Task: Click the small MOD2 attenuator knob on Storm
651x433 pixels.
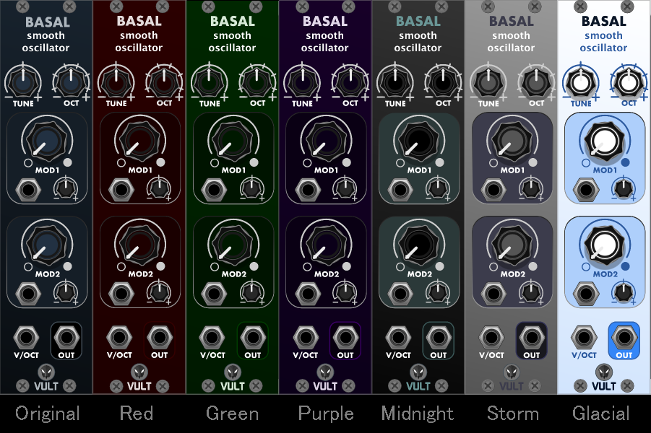Action: [x=530, y=292]
